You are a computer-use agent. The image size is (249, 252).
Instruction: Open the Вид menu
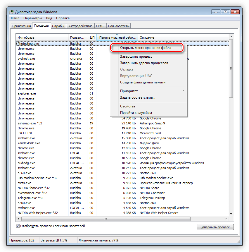(x=49, y=18)
